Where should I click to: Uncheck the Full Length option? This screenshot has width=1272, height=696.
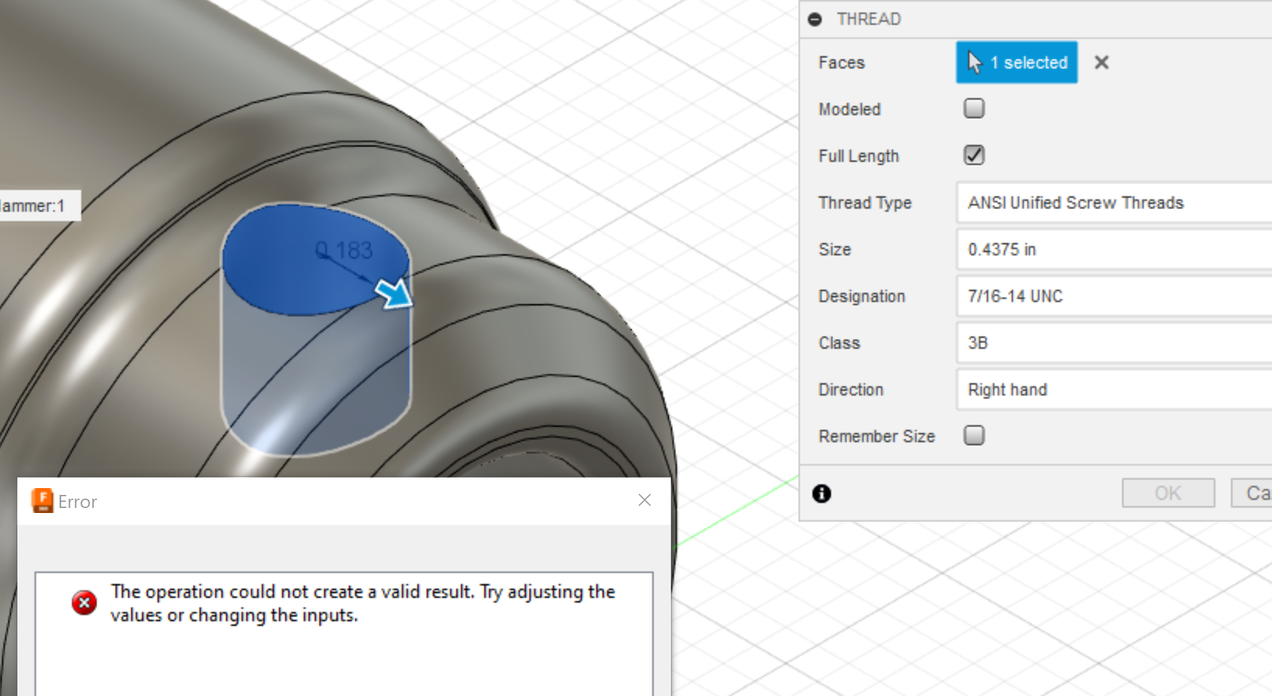pos(974,155)
